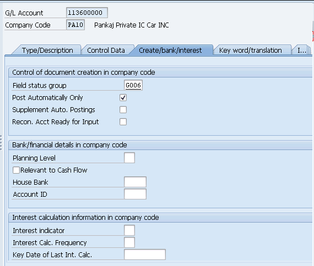Screen dimensions: 314x266
Task: Check Relevant to Cash Flow box
Action: tap(16, 170)
